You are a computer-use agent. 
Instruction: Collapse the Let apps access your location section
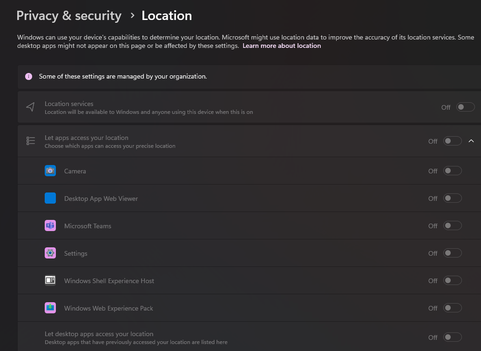(x=471, y=141)
